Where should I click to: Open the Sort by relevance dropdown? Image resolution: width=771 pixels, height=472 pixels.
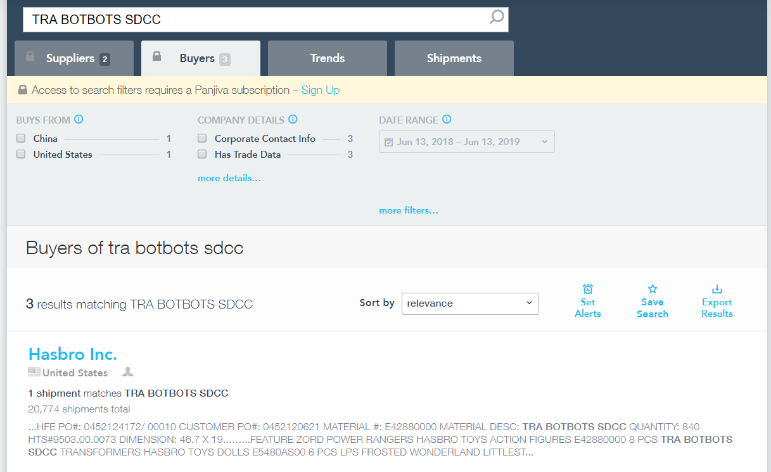pos(470,303)
